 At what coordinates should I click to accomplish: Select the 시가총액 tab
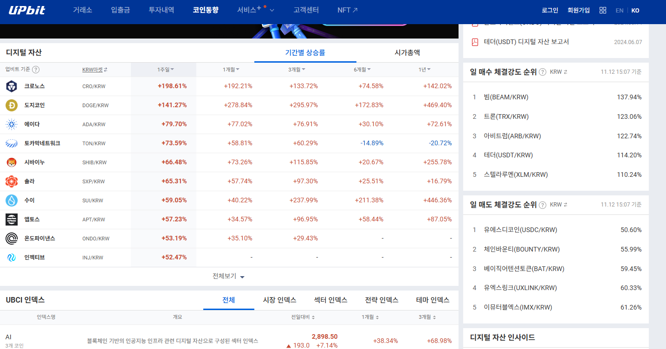[407, 52]
